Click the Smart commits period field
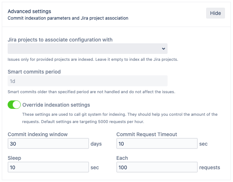This screenshot has height=182, width=233. coord(87,81)
